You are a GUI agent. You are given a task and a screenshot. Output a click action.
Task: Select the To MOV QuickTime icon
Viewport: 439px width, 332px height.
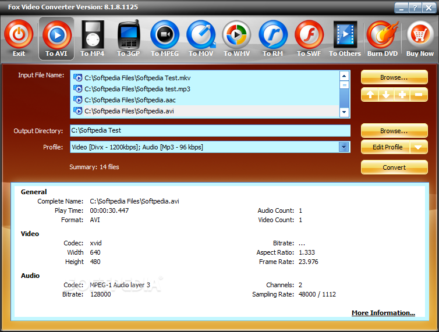(201, 34)
